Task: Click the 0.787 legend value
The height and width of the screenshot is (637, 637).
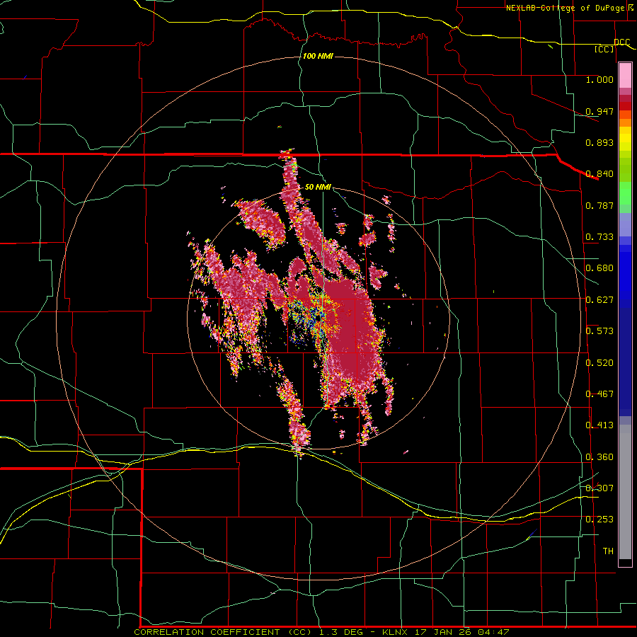Action: [599, 205]
